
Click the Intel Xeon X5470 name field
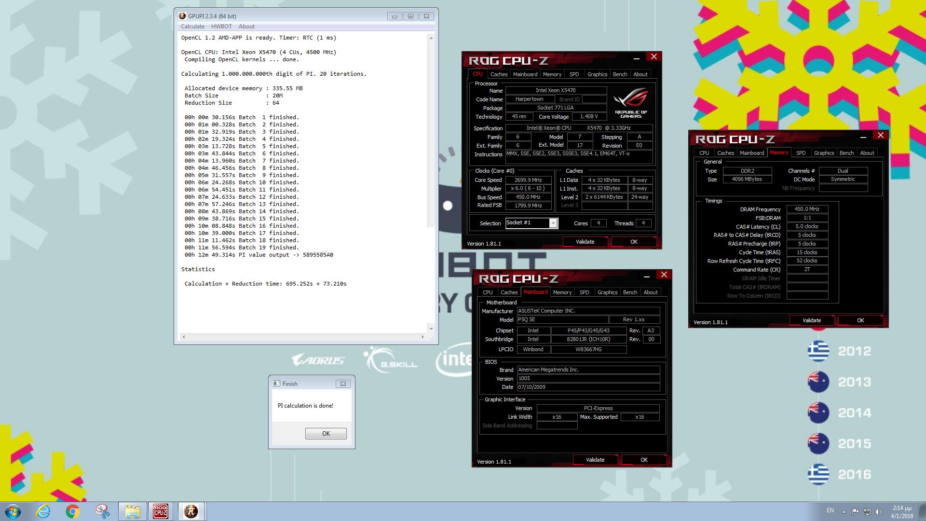coord(556,90)
